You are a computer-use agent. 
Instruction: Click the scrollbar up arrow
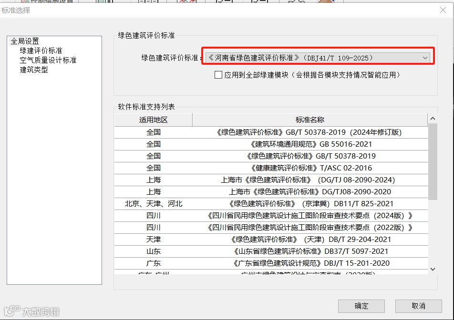click(432, 118)
